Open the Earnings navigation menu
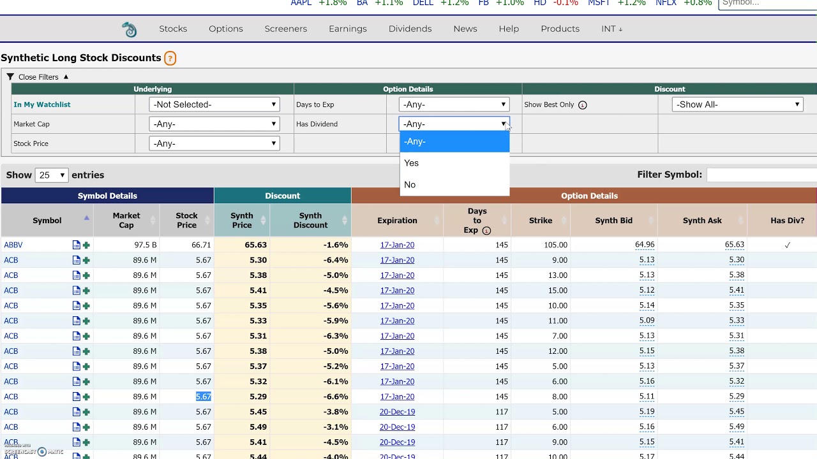Image resolution: width=817 pixels, height=459 pixels. click(x=348, y=29)
